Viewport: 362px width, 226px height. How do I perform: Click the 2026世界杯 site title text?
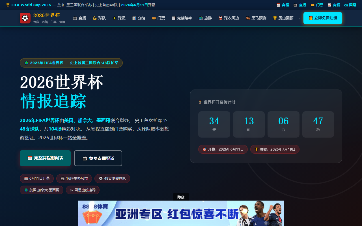(x=46, y=15)
